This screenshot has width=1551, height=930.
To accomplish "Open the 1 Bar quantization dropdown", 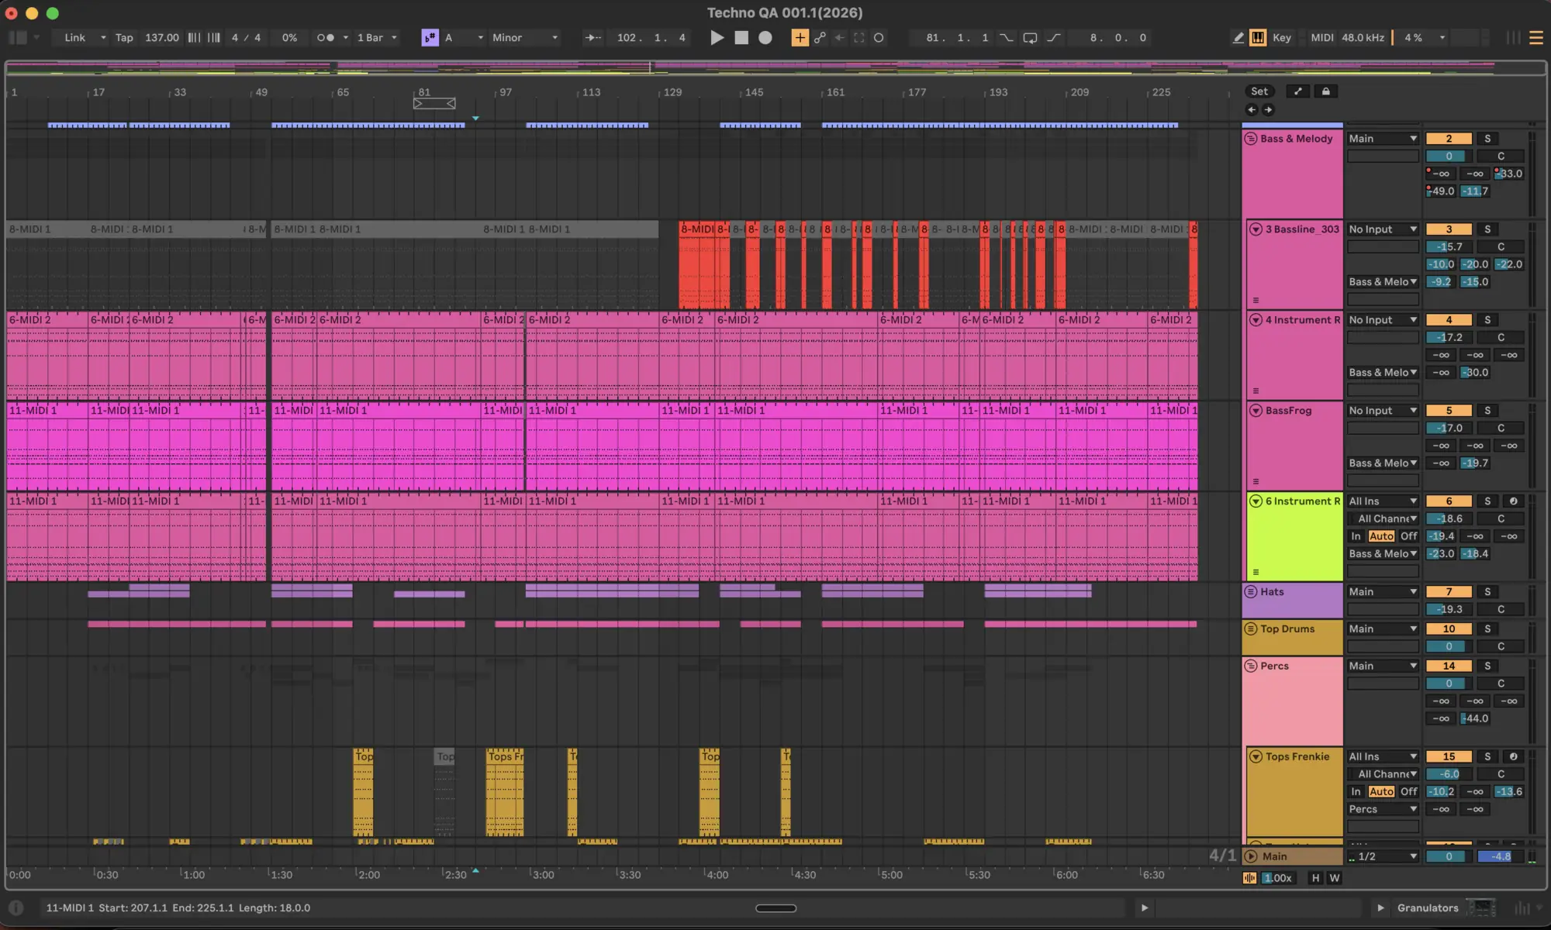I will (377, 37).
